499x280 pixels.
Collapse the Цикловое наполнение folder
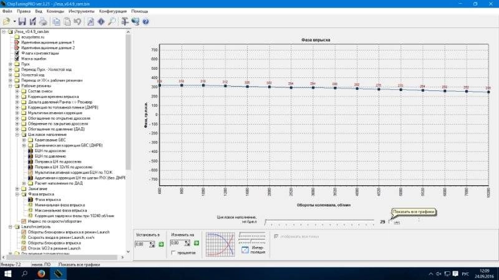coord(17,134)
